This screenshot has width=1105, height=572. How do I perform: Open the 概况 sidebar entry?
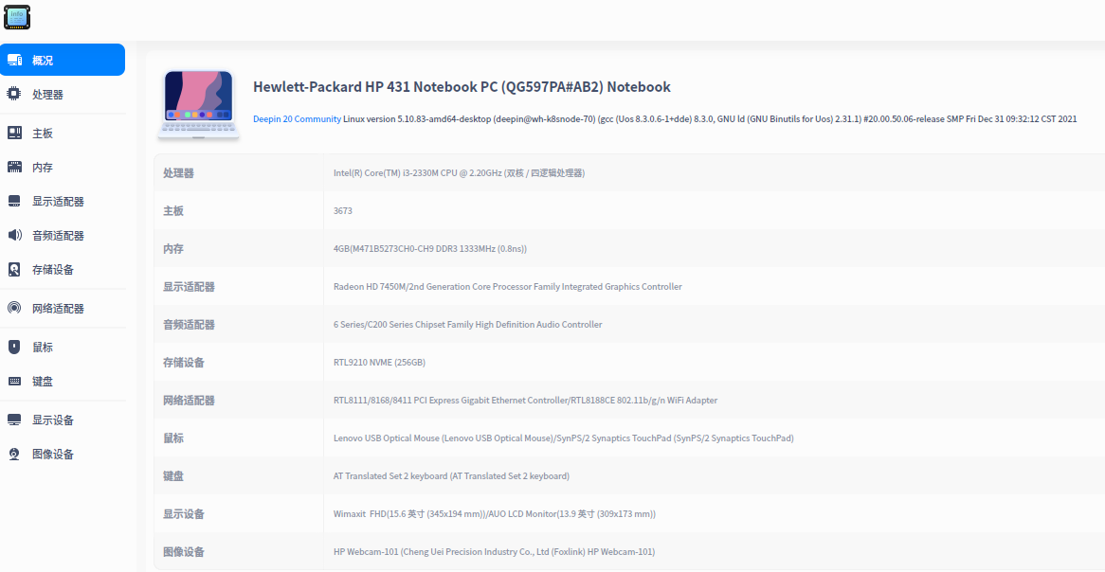(63, 60)
